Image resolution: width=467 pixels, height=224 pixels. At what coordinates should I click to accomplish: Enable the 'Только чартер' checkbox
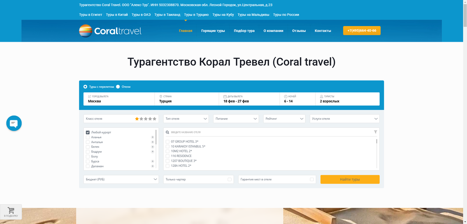(230, 180)
